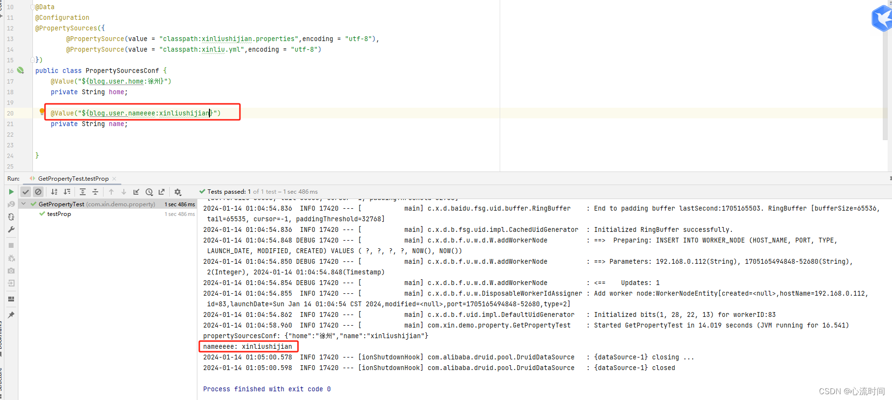Click the blue bird plugin icon
Viewport: 892px width, 400px height.
[882, 18]
